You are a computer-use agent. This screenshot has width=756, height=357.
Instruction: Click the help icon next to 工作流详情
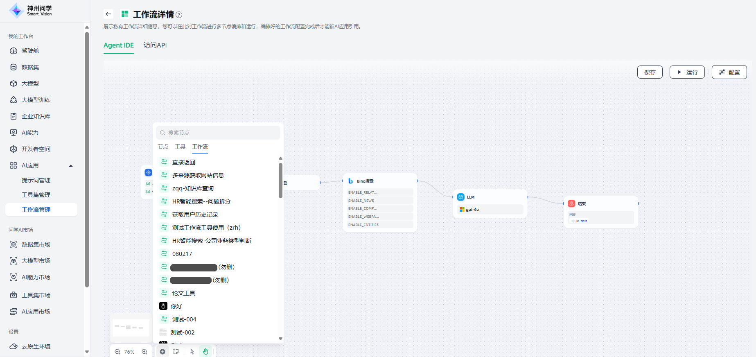click(x=179, y=15)
